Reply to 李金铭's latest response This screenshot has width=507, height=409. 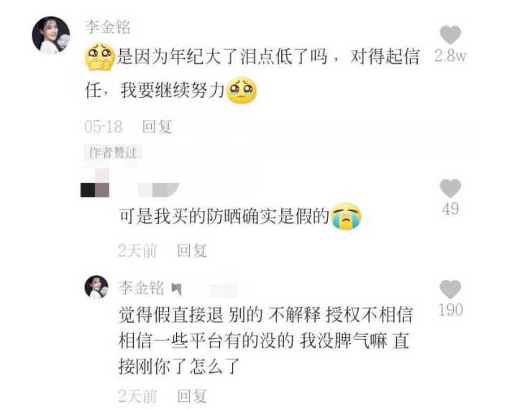coord(192,395)
